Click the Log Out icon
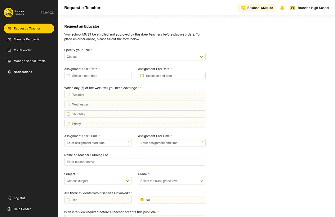 point(9,198)
